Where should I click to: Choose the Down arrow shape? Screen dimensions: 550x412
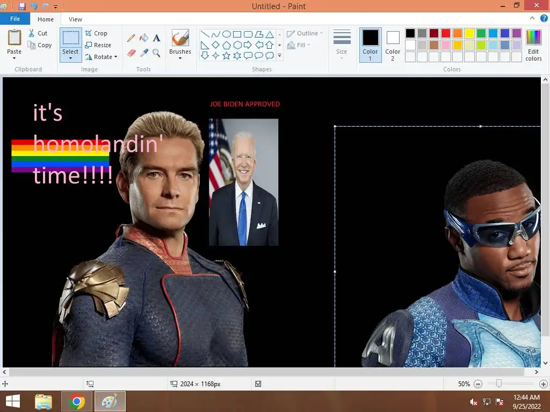click(205, 55)
